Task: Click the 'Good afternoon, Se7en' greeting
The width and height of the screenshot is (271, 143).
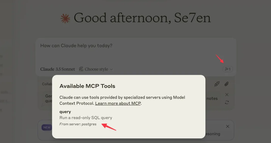Action: click(x=142, y=18)
